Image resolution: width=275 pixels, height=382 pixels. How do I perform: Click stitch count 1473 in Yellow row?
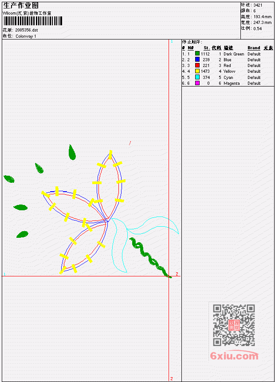[x=205, y=71]
